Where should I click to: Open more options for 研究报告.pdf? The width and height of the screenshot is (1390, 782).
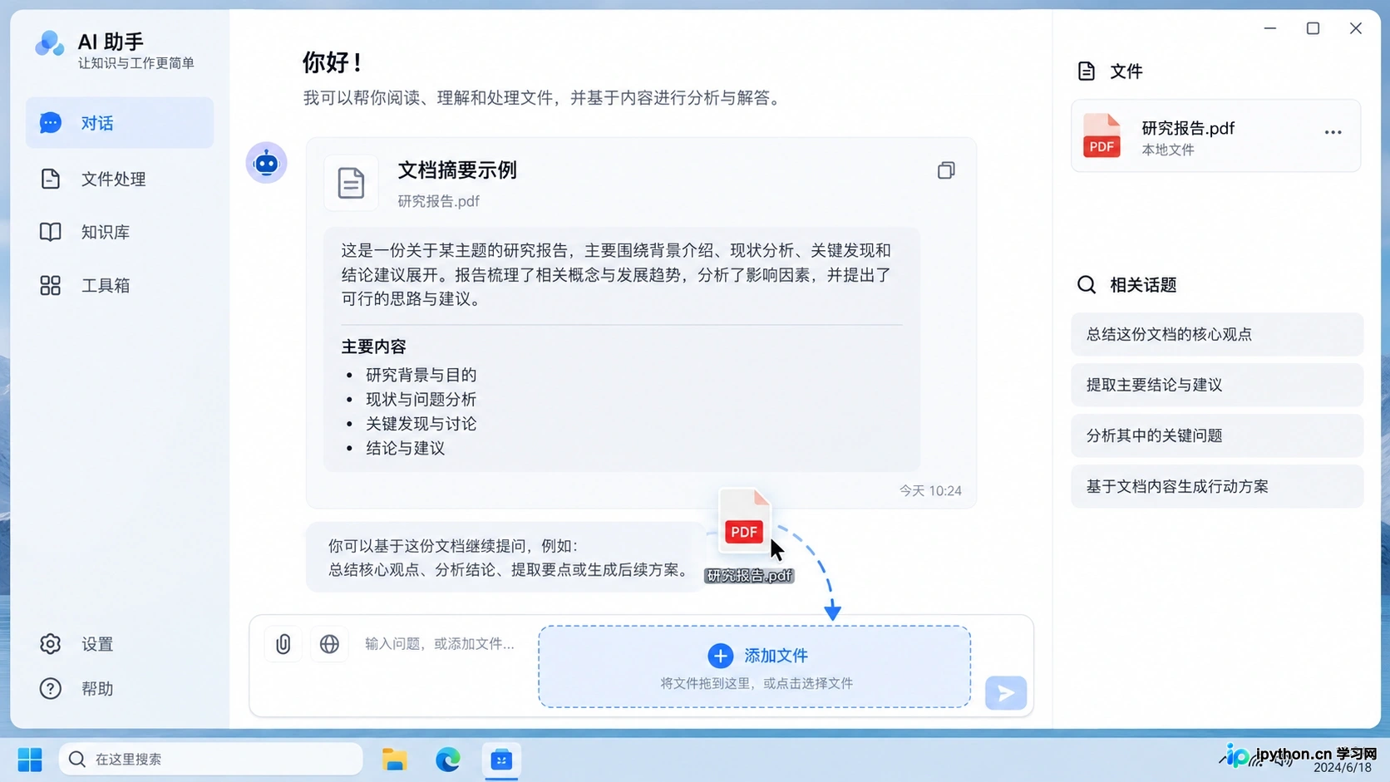(1333, 132)
